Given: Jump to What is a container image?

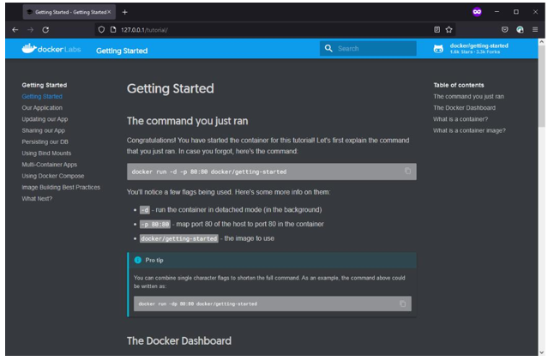Looking at the screenshot, I should [x=469, y=130].
